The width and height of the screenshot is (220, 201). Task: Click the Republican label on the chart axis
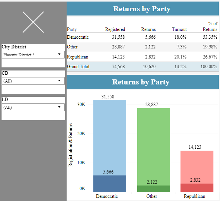(x=194, y=196)
